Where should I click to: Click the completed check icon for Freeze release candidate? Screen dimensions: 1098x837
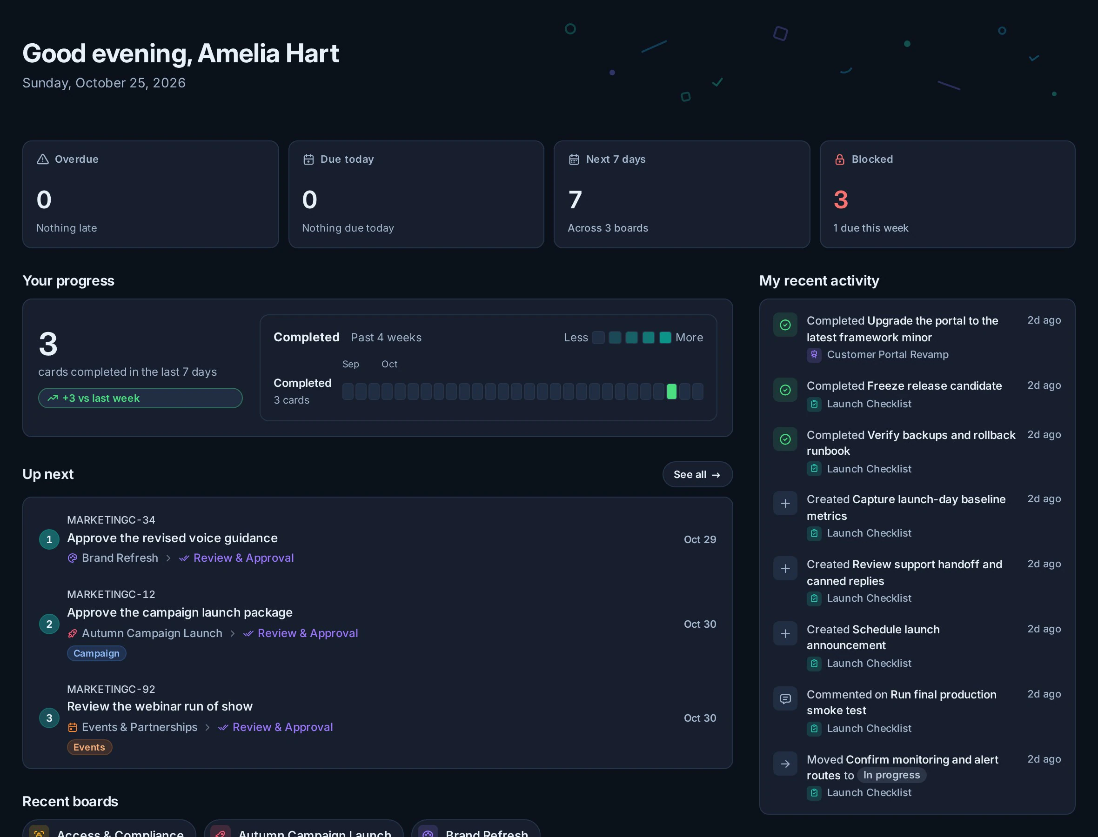coord(785,390)
